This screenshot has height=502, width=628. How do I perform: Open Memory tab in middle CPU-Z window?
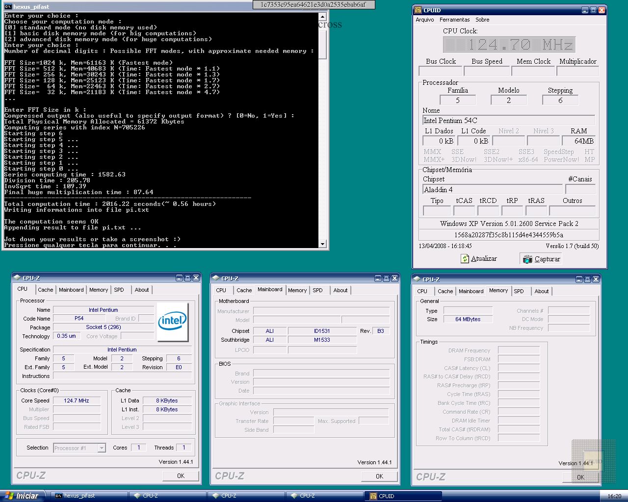click(x=297, y=290)
